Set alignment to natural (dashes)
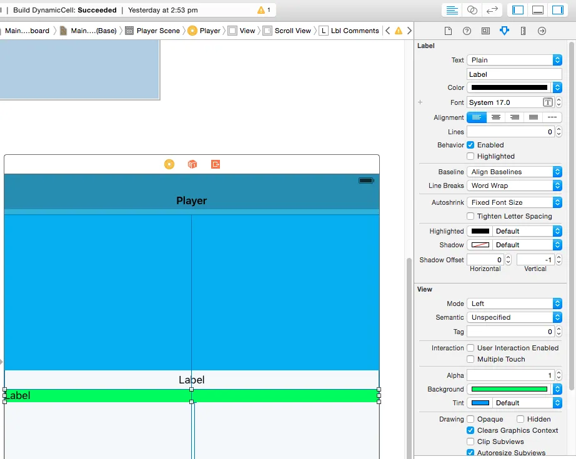This screenshot has height=459, width=576. click(x=552, y=117)
